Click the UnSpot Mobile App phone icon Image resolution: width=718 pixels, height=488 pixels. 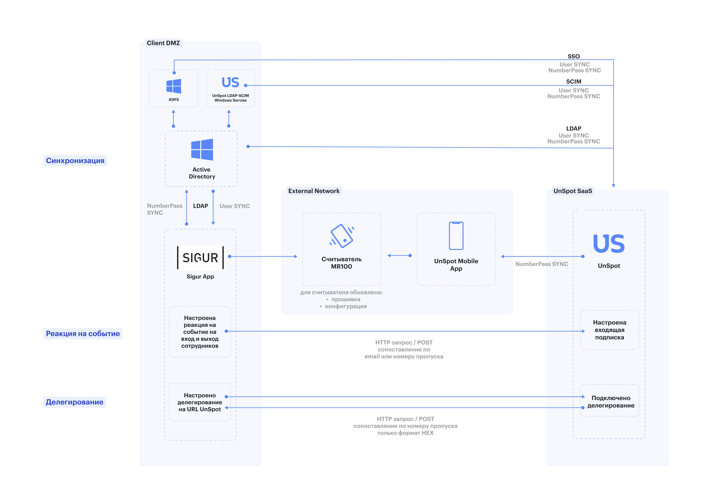(x=456, y=235)
